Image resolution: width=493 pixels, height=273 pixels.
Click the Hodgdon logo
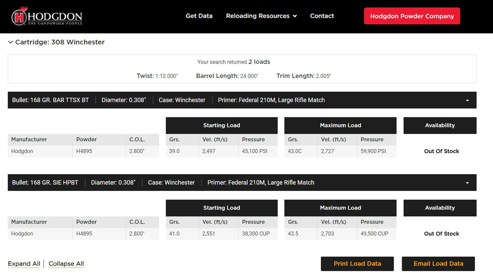click(47, 16)
